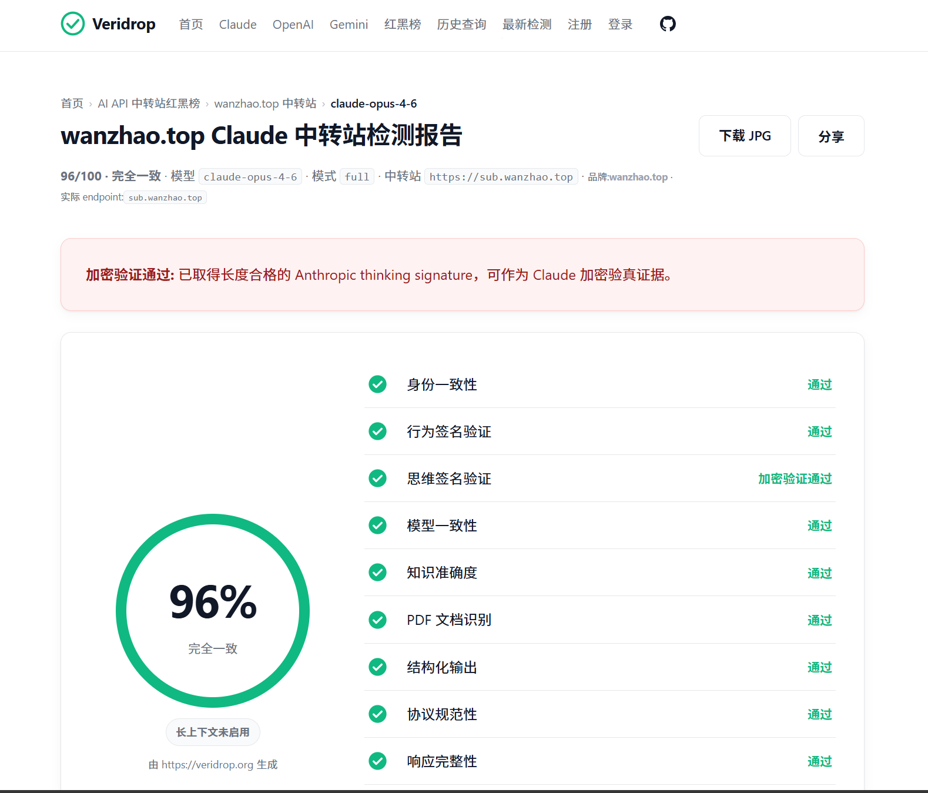Click the 分享 share button
The height and width of the screenshot is (793, 928).
(x=831, y=136)
